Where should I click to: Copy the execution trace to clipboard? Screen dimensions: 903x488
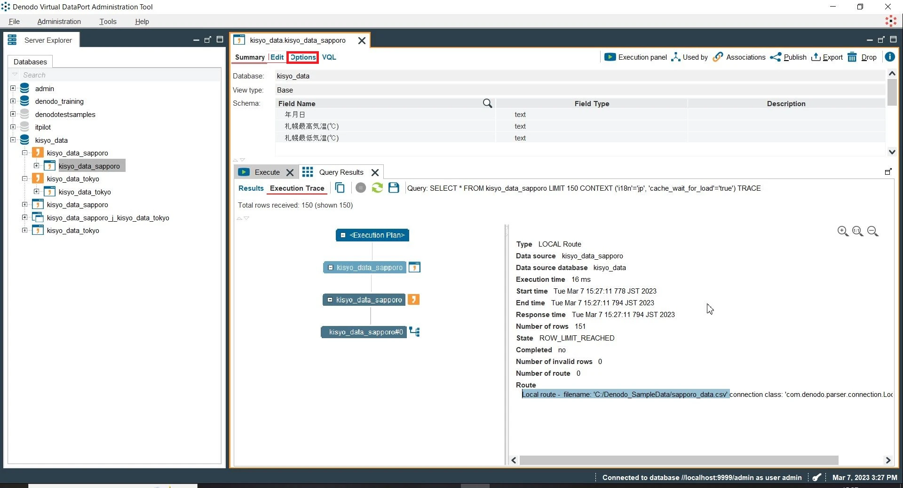click(340, 188)
